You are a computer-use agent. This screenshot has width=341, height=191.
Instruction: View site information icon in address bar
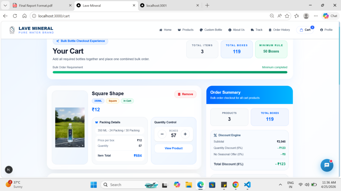point(34,16)
